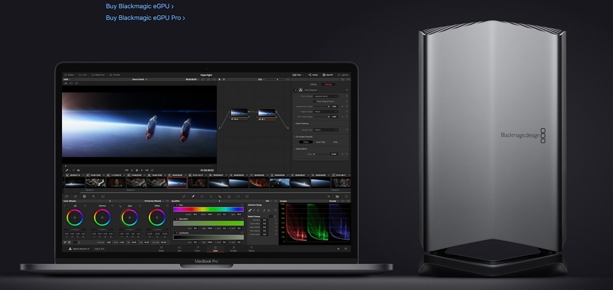Open the Blur palette icon
The width and height of the screenshot is (613, 290).
click(220, 196)
